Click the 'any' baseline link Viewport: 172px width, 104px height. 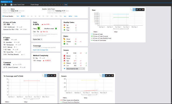tap(65, 16)
